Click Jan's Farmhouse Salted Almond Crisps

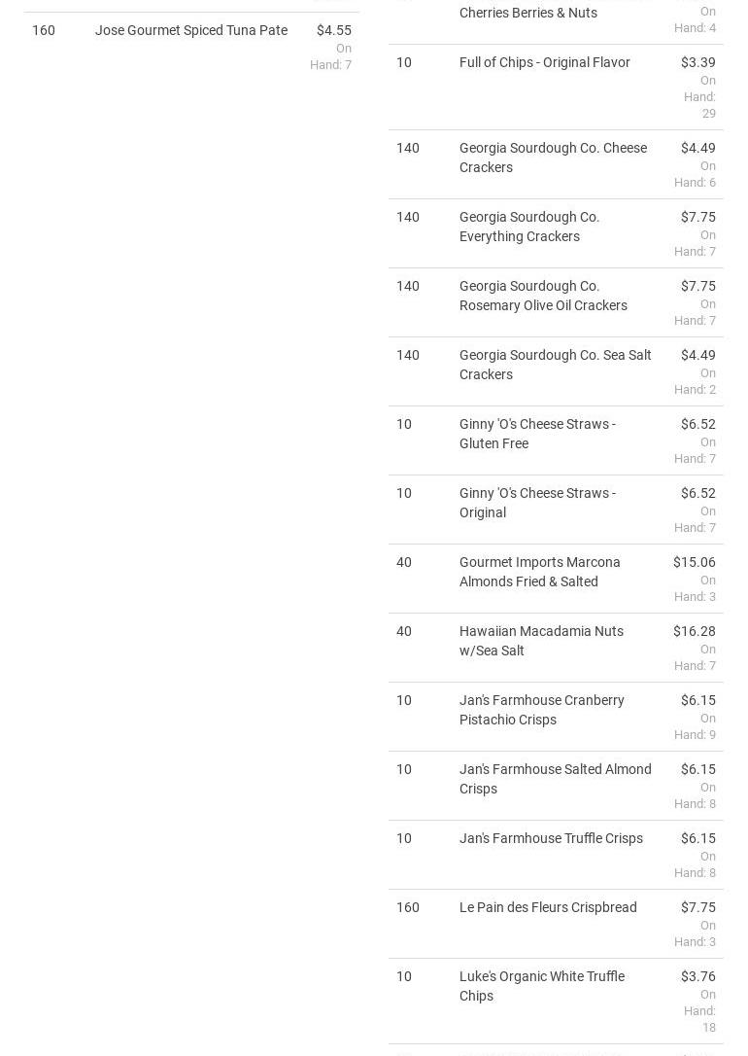click(555, 779)
